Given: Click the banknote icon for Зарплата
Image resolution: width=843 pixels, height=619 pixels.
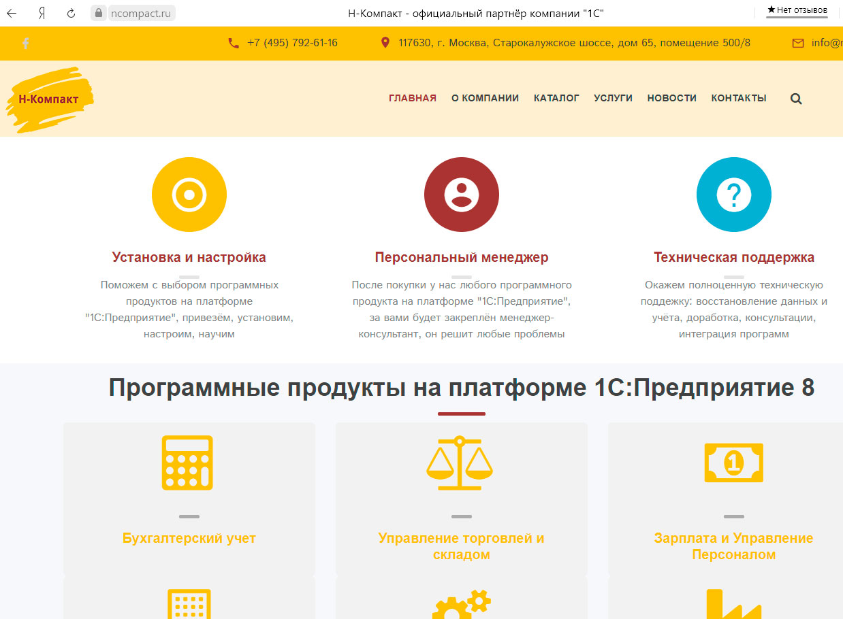Looking at the screenshot, I should pos(734,463).
